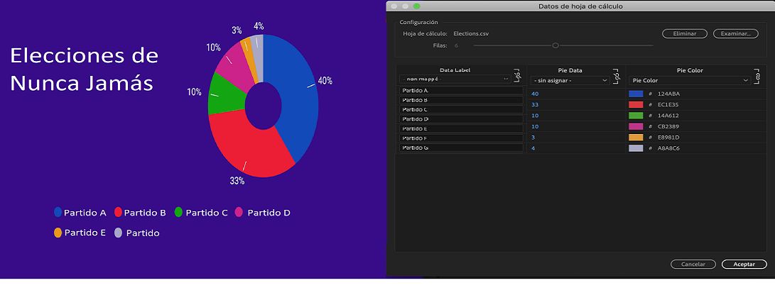This screenshot has width=775, height=295.
Task: Click the Partido B label field
Action: coord(460,100)
